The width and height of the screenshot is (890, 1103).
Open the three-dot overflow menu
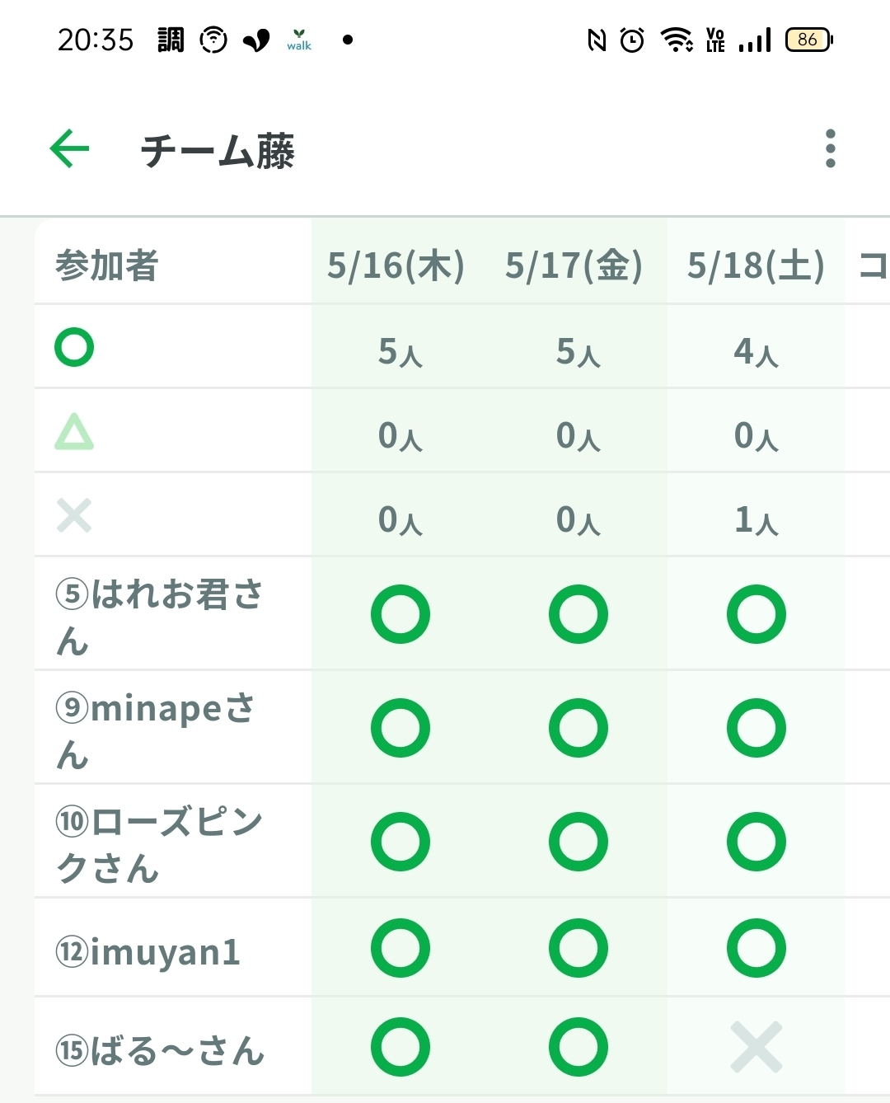click(830, 149)
